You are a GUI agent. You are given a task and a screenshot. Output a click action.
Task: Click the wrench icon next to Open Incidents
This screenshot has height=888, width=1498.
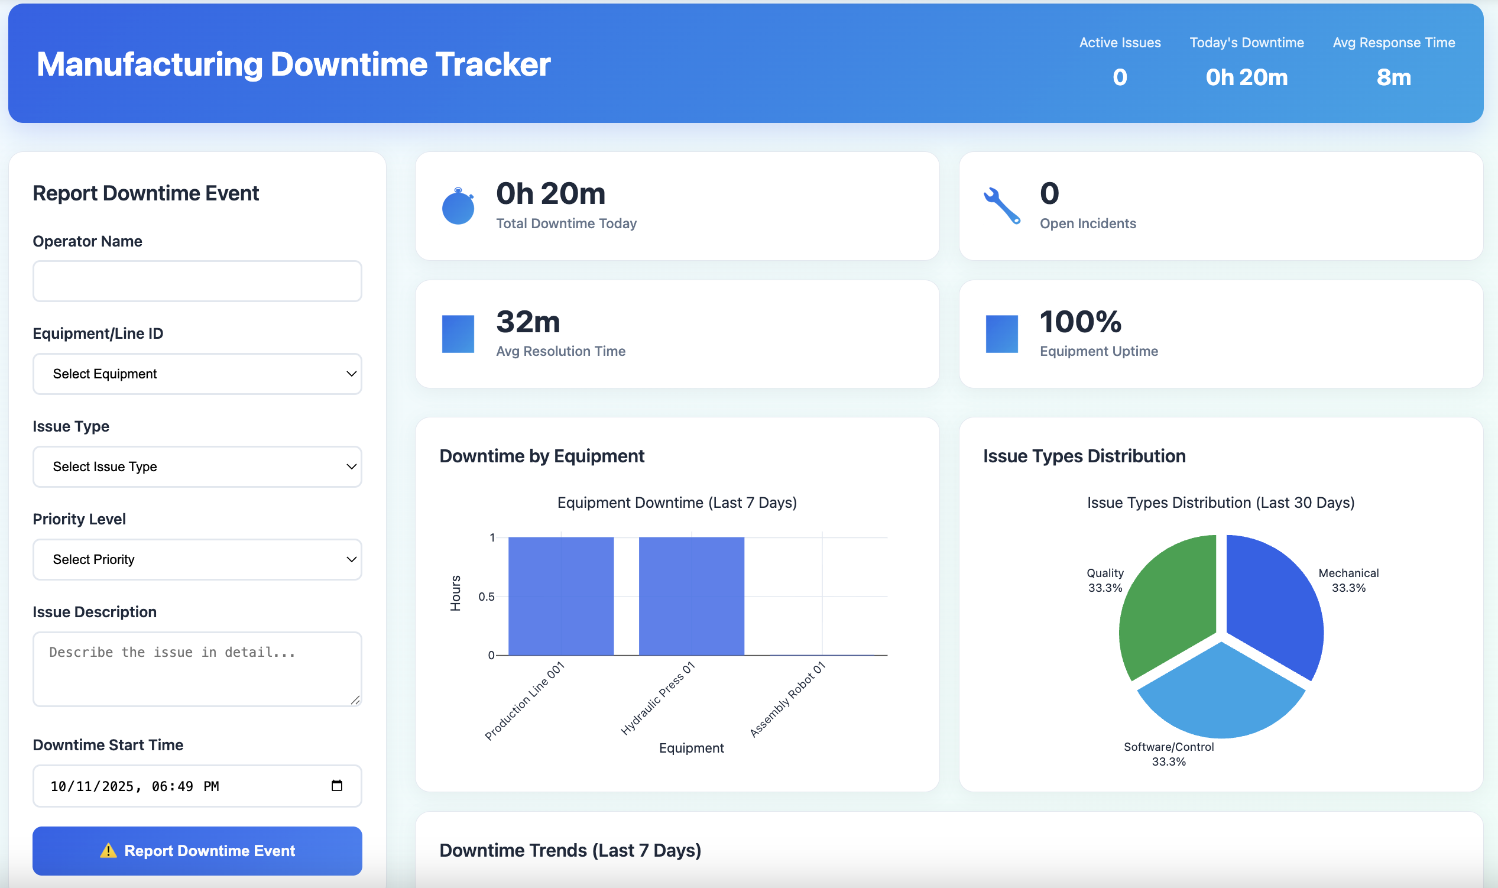(x=1001, y=205)
